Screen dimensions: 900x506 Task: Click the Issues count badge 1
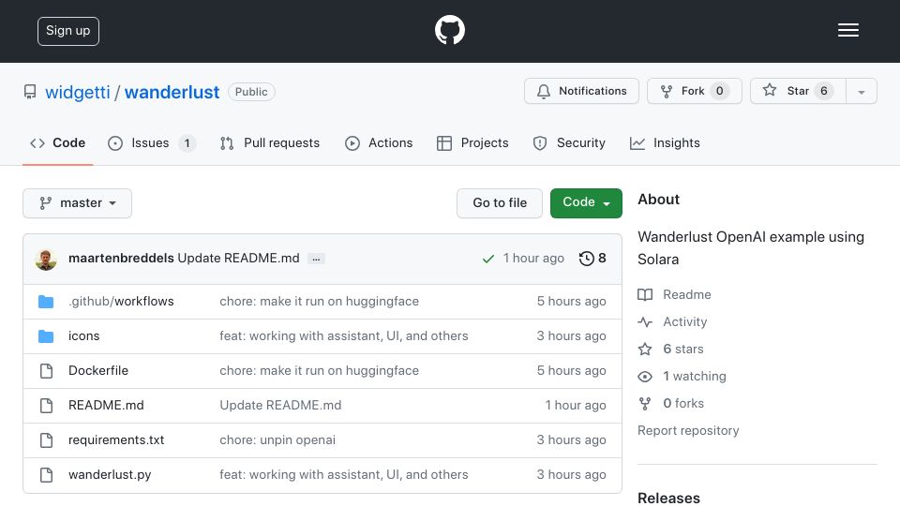pyautogui.click(x=187, y=142)
